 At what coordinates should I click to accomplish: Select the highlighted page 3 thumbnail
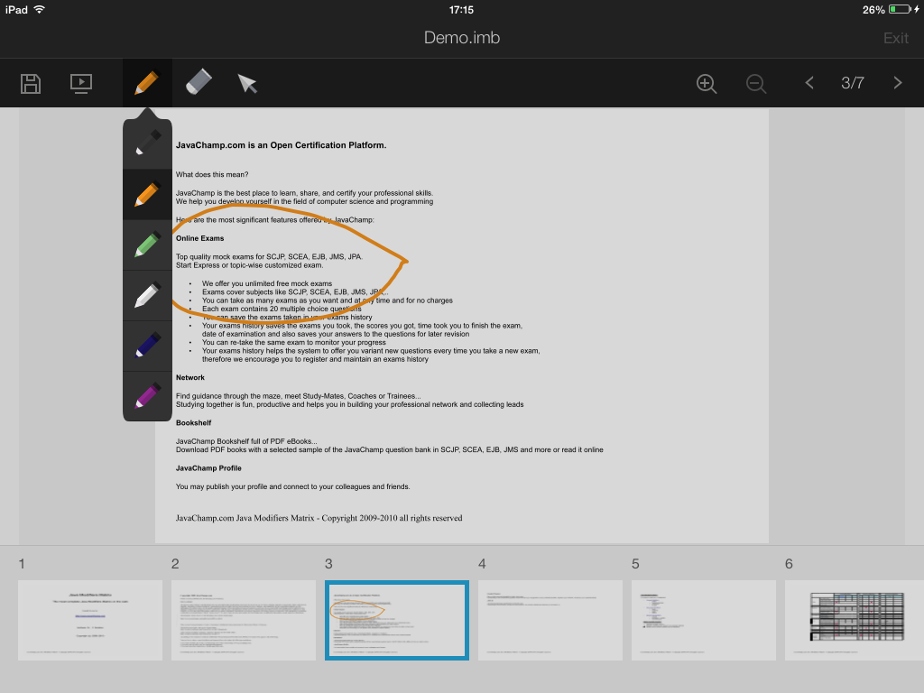[x=397, y=620]
